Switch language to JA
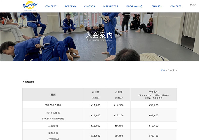Image resolution: width=199 pixels, height=140 pixels. pyautogui.click(x=191, y=5)
